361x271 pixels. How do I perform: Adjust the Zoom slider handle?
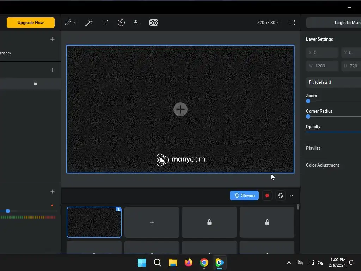tap(308, 101)
